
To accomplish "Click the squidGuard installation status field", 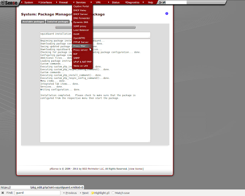I will pos(95,35).
